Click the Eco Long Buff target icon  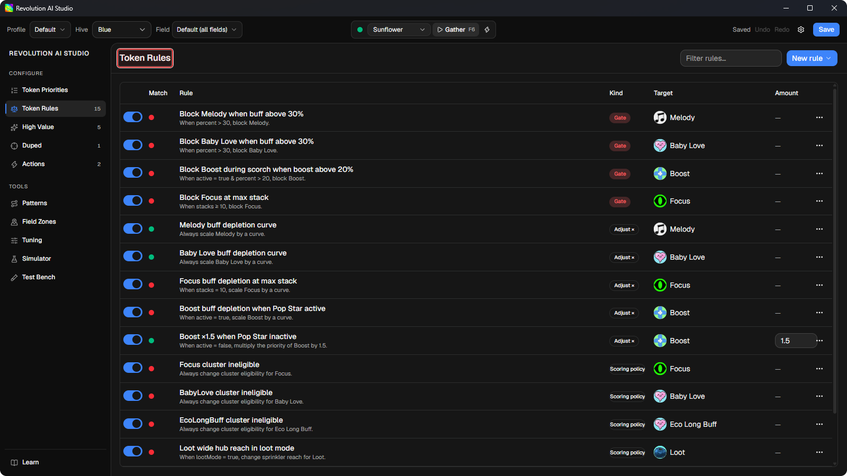coord(660,424)
